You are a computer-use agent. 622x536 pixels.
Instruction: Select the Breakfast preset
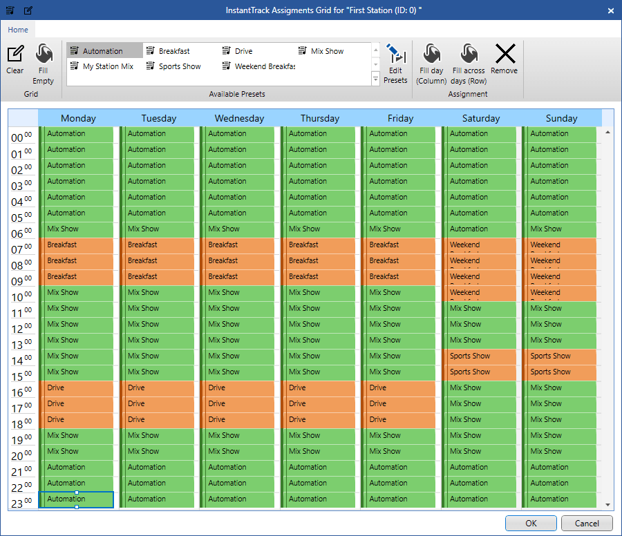point(174,51)
